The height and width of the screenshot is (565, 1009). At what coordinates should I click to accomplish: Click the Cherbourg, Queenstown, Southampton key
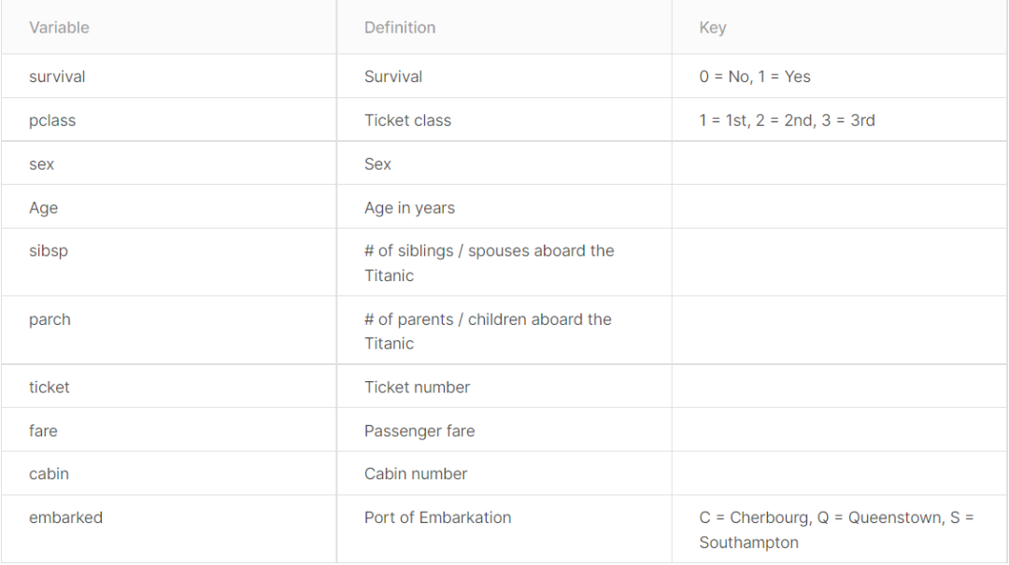click(836, 530)
